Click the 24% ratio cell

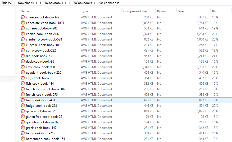[215, 56]
